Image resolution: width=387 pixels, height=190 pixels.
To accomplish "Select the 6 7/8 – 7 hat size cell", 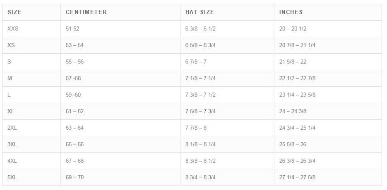I will coord(196,62).
